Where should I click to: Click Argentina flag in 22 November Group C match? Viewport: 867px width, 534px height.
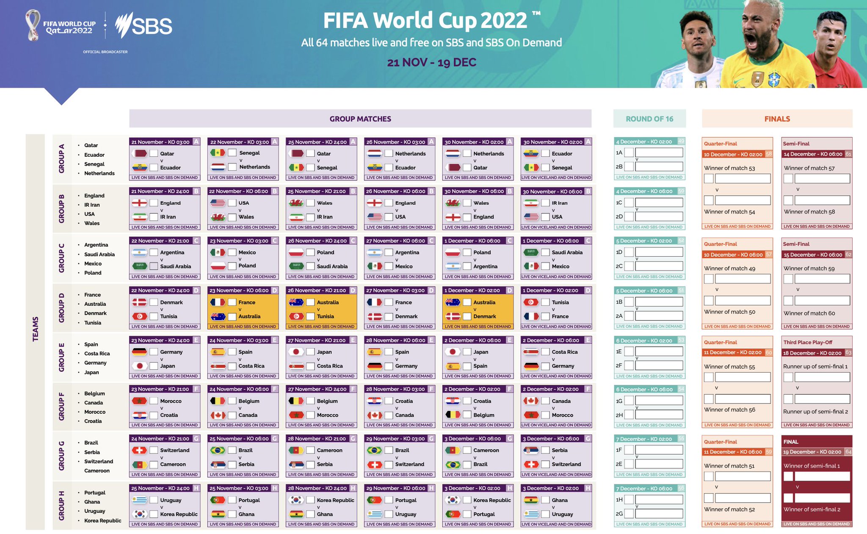[x=140, y=252]
